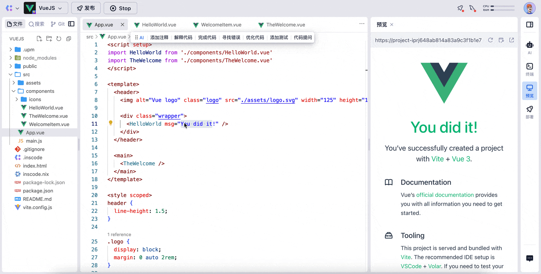Image resolution: width=541 pixels, height=274 pixels.
Task: Toggle the left sidebar layout icon
Action: pos(71,24)
